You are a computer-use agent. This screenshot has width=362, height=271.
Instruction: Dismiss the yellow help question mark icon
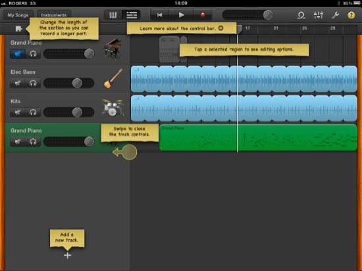[x=351, y=15]
